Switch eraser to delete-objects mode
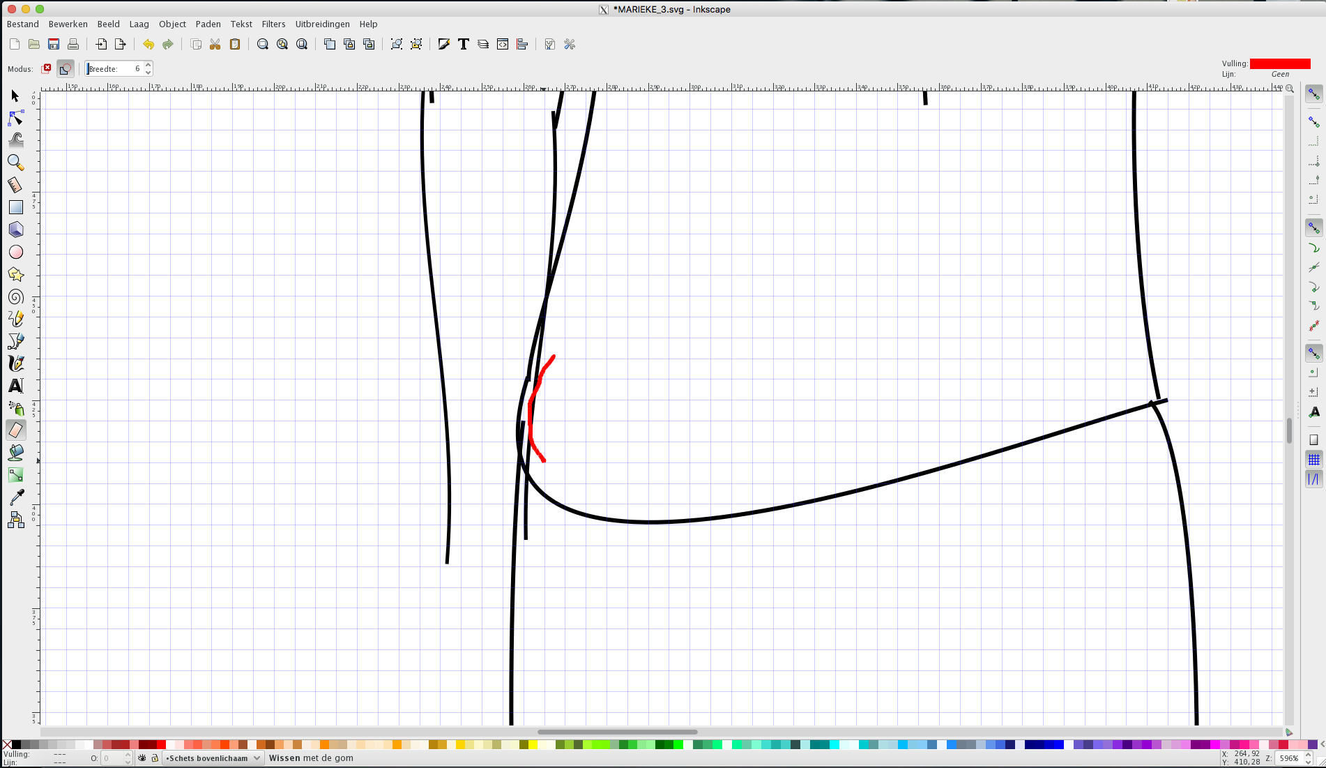The width and height of the screenshot is (1326, 768). pos(47,68)
